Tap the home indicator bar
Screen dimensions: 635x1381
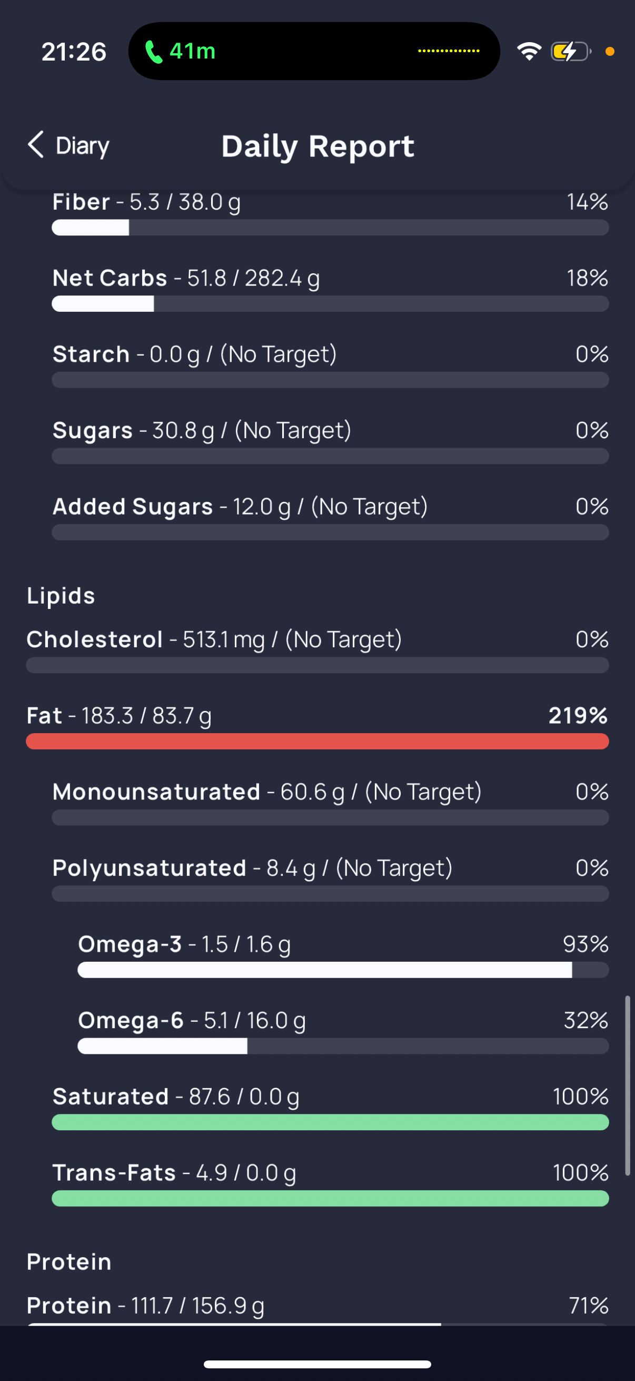click(x=317, y=1364)
